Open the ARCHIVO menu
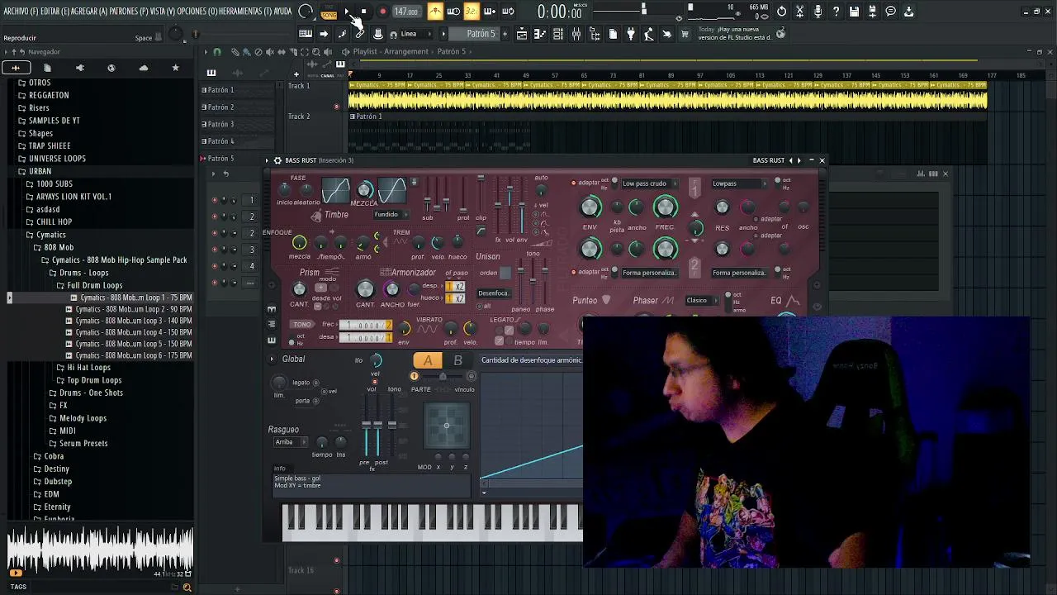 click(20, 12)
